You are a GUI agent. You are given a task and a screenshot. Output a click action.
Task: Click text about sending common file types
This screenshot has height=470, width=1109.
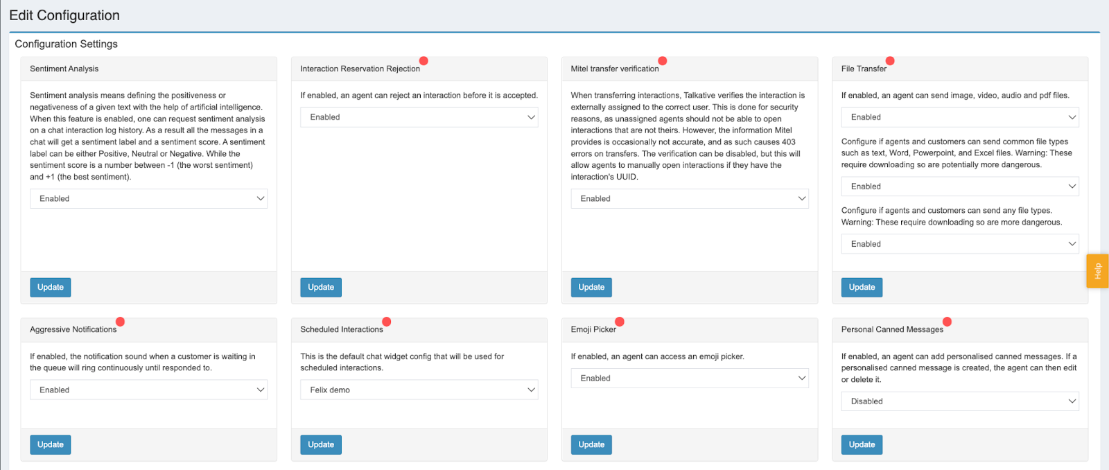click(x=957, y=153)
